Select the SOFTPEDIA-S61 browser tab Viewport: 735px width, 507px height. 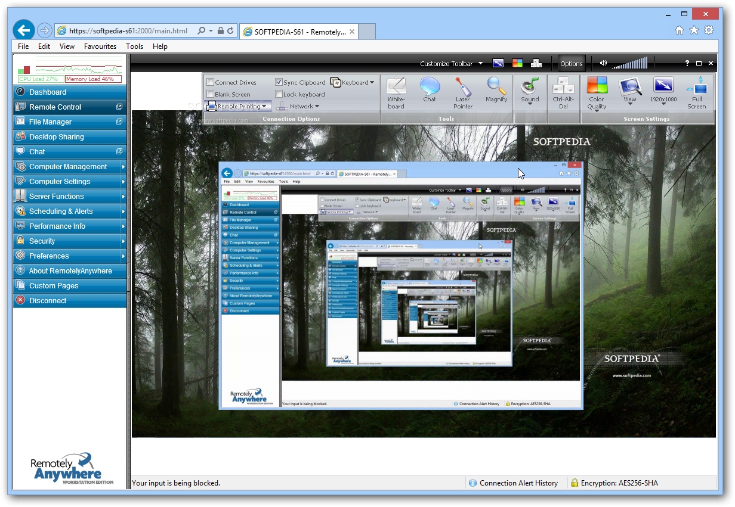point(299,32)
